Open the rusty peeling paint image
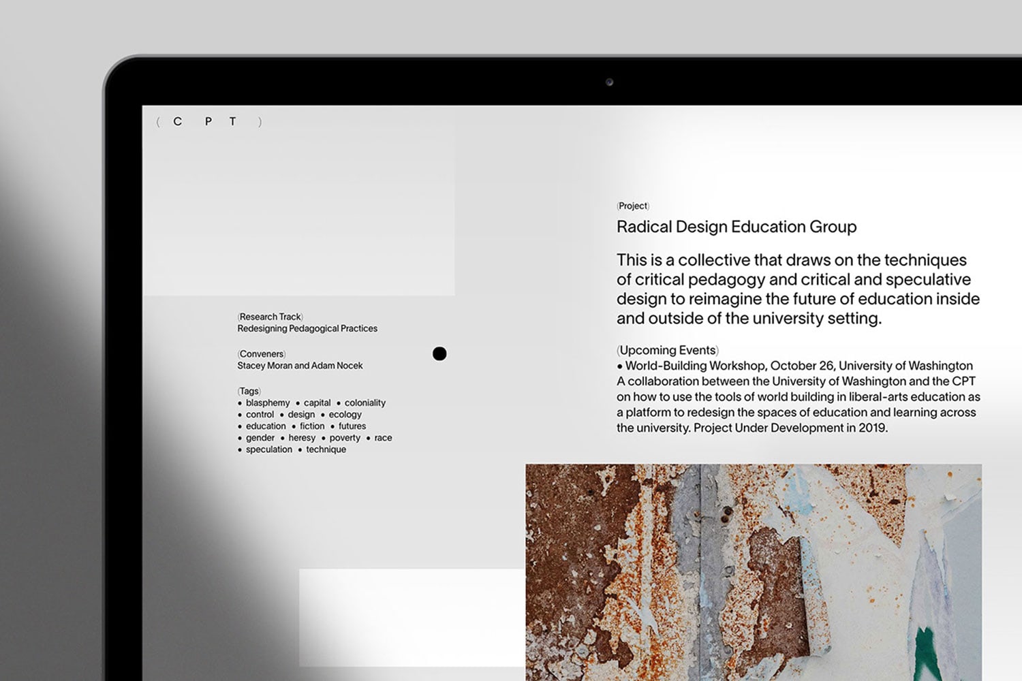Screen dimensions: 1022x681 tap(753, 572)
